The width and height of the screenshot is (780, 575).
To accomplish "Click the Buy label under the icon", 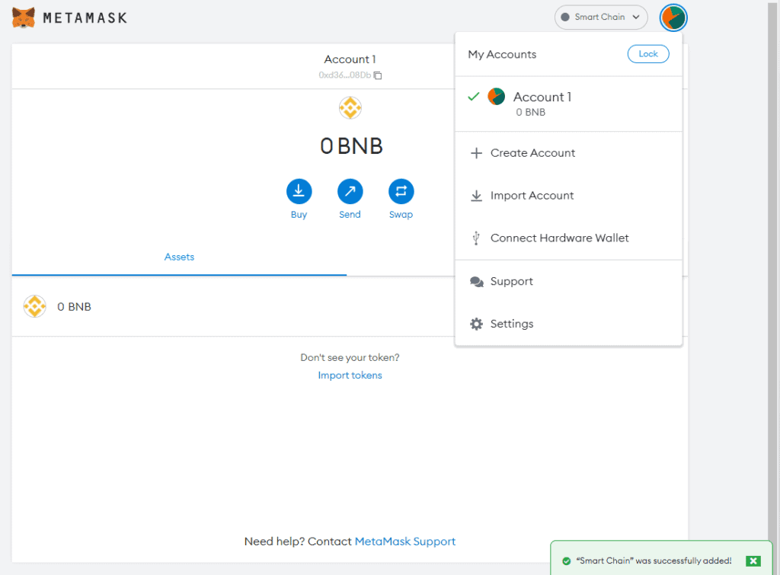I will tap(299, 214).
